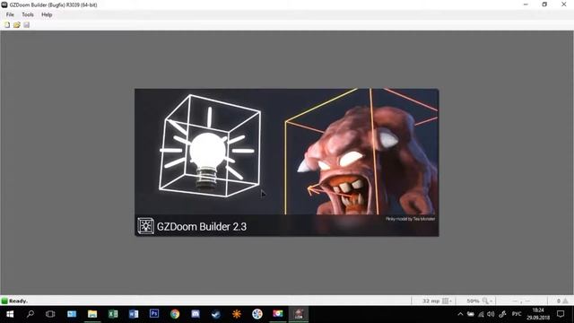Click the GZDoom Builder 2.3 splash image
Viewport: 574px width, 323px height.
287,162
